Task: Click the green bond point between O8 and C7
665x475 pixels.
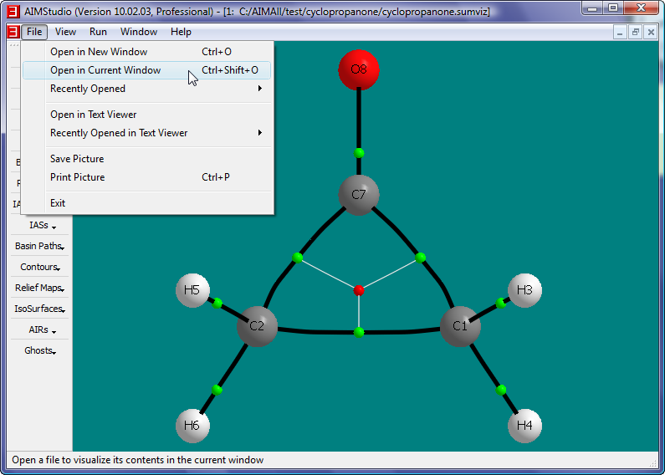Action: click(359, 153)
